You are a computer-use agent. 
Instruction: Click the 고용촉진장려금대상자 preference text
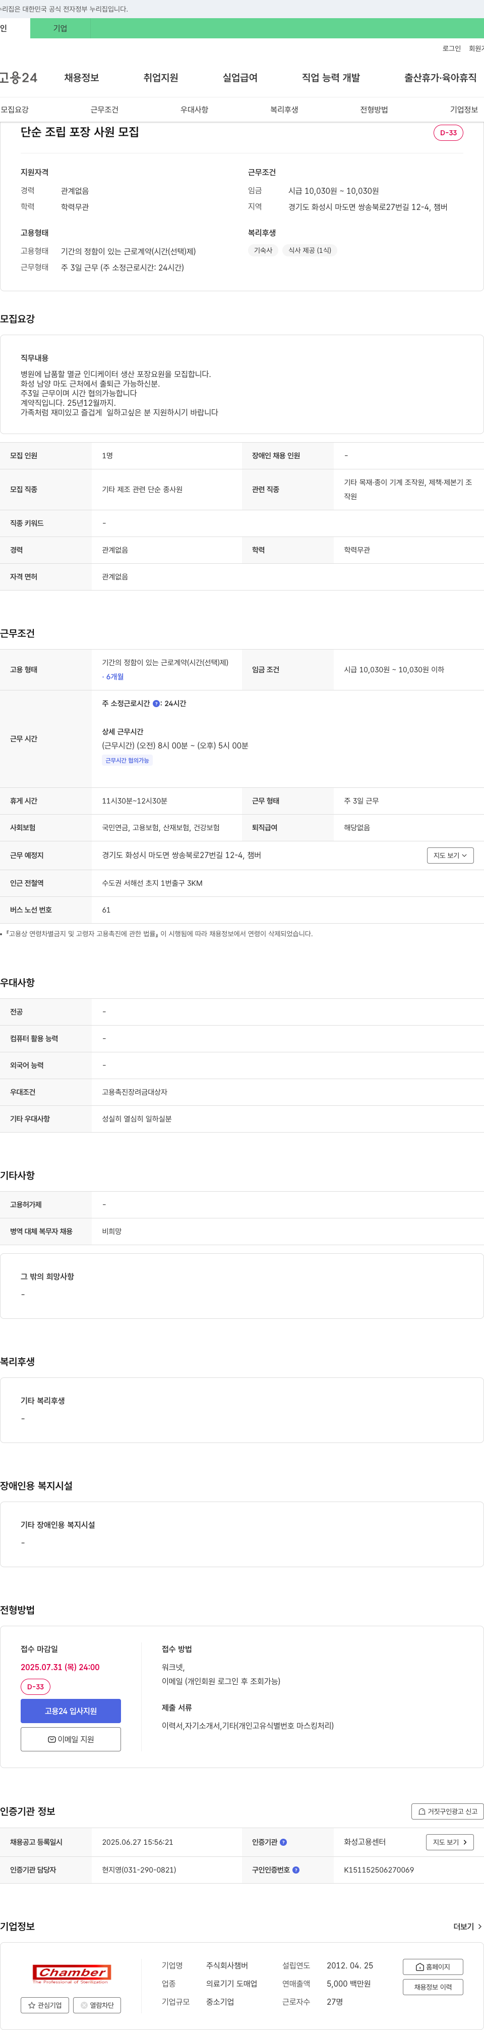pyautogui.click(x=135, y=1092)
